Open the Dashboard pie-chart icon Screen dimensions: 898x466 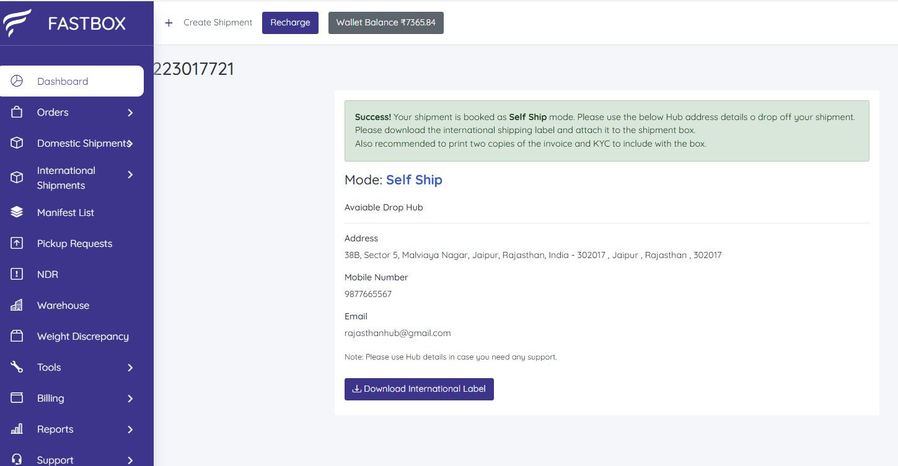(x=17, y=81)
